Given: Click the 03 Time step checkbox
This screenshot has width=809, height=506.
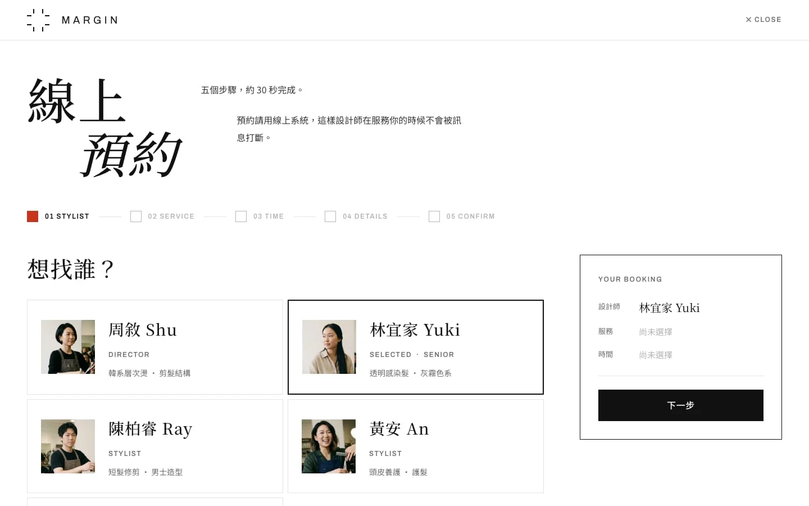Looking at the screenshot, I should tap(241, 216).
